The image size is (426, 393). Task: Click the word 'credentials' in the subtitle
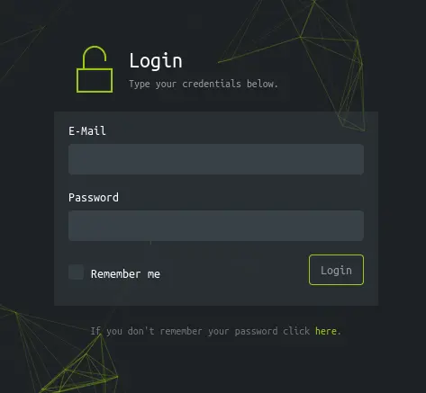coord(212,84)
